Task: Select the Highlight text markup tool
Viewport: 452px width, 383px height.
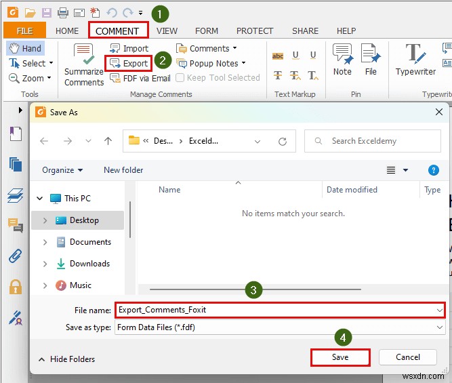Action: tap(278, 56)
